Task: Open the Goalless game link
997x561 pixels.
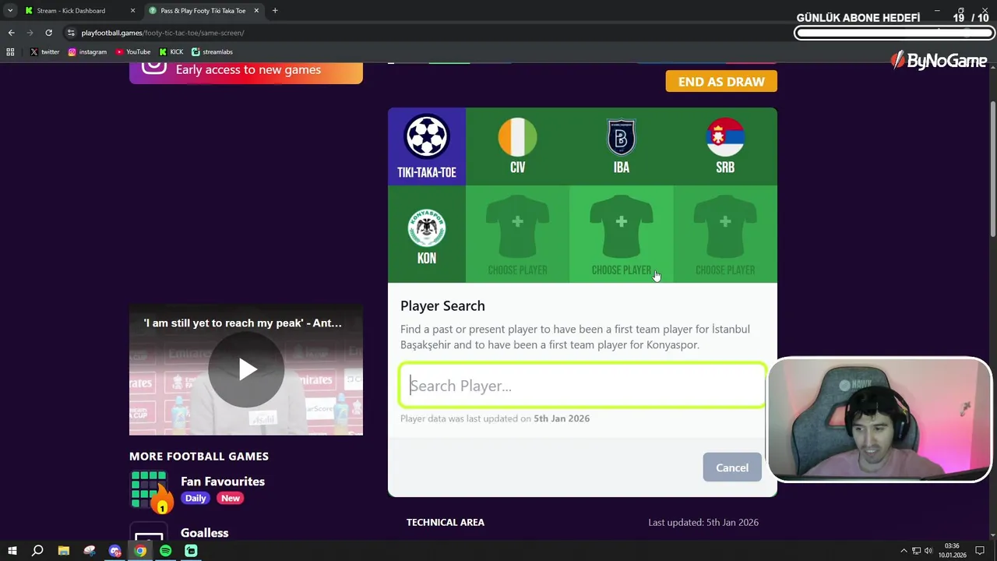Action: [x=204, y=533]
